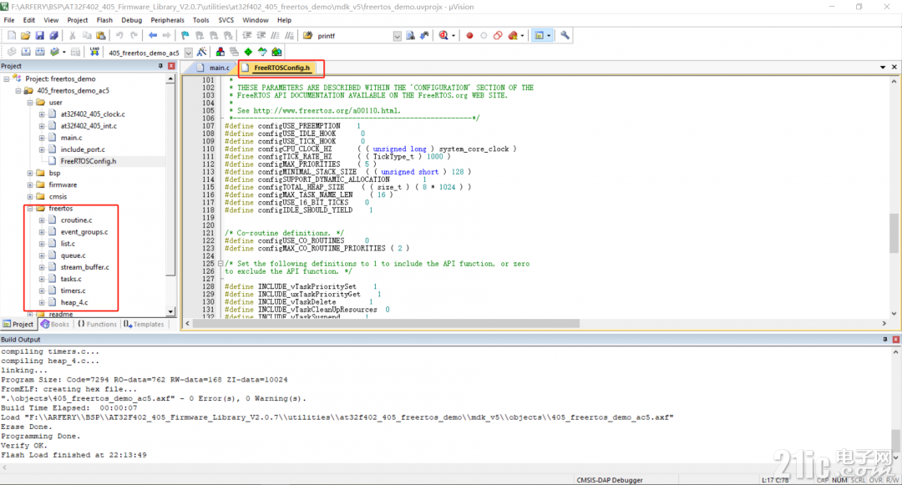902x485 pixels.
Task: Switch to the Functions panel tab
Action: (x=97, y=325)
